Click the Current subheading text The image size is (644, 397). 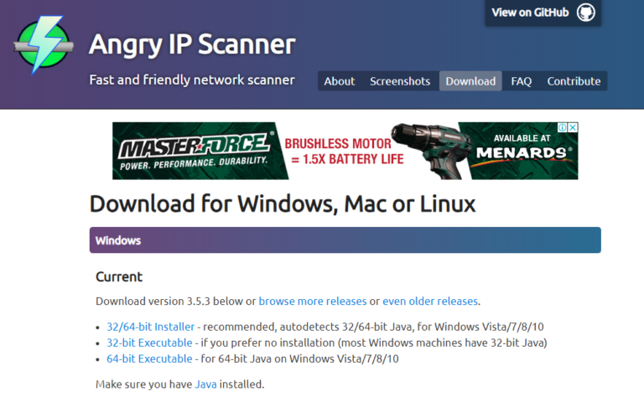coord(119,277)
